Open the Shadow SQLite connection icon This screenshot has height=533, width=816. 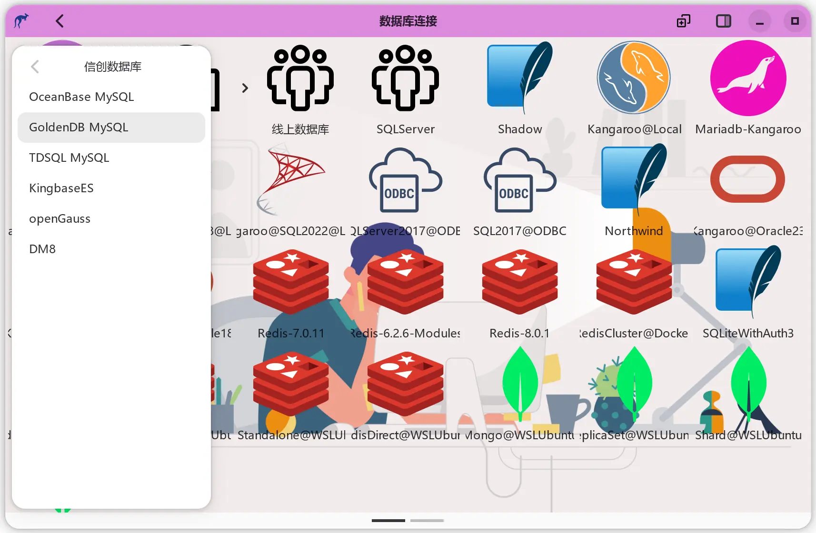click(x=520, y=78)
